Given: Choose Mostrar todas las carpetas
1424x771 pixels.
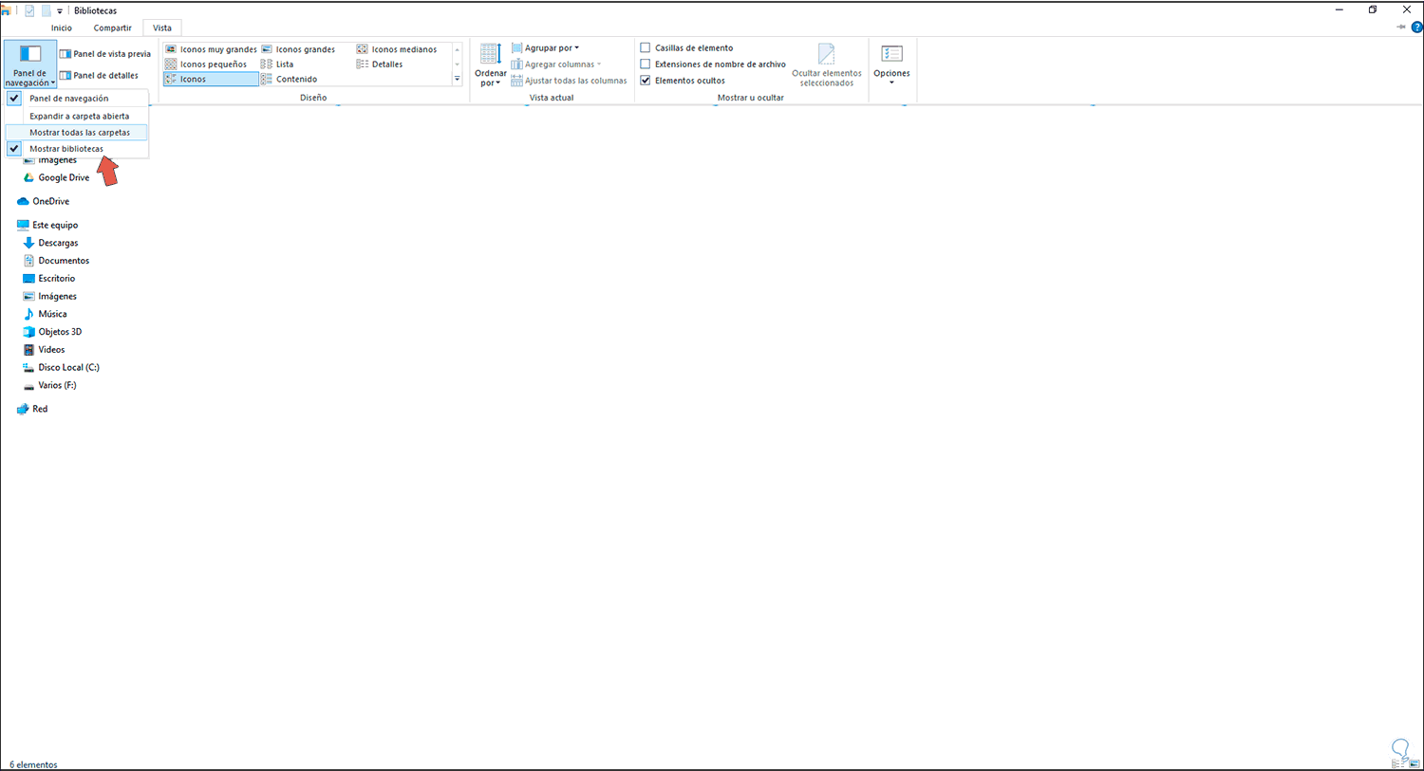Looking at the screenshot, I should click(x=77, y=133).
